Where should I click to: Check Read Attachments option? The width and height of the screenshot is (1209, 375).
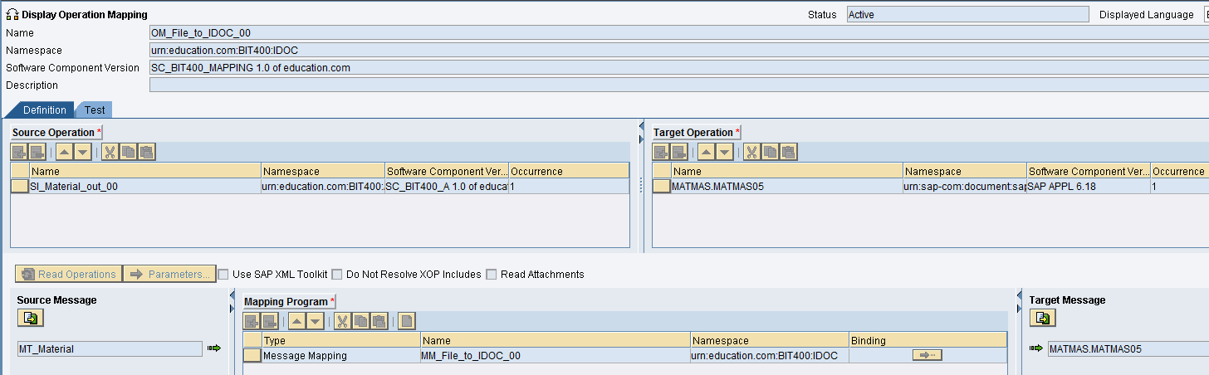pos(492,275)
